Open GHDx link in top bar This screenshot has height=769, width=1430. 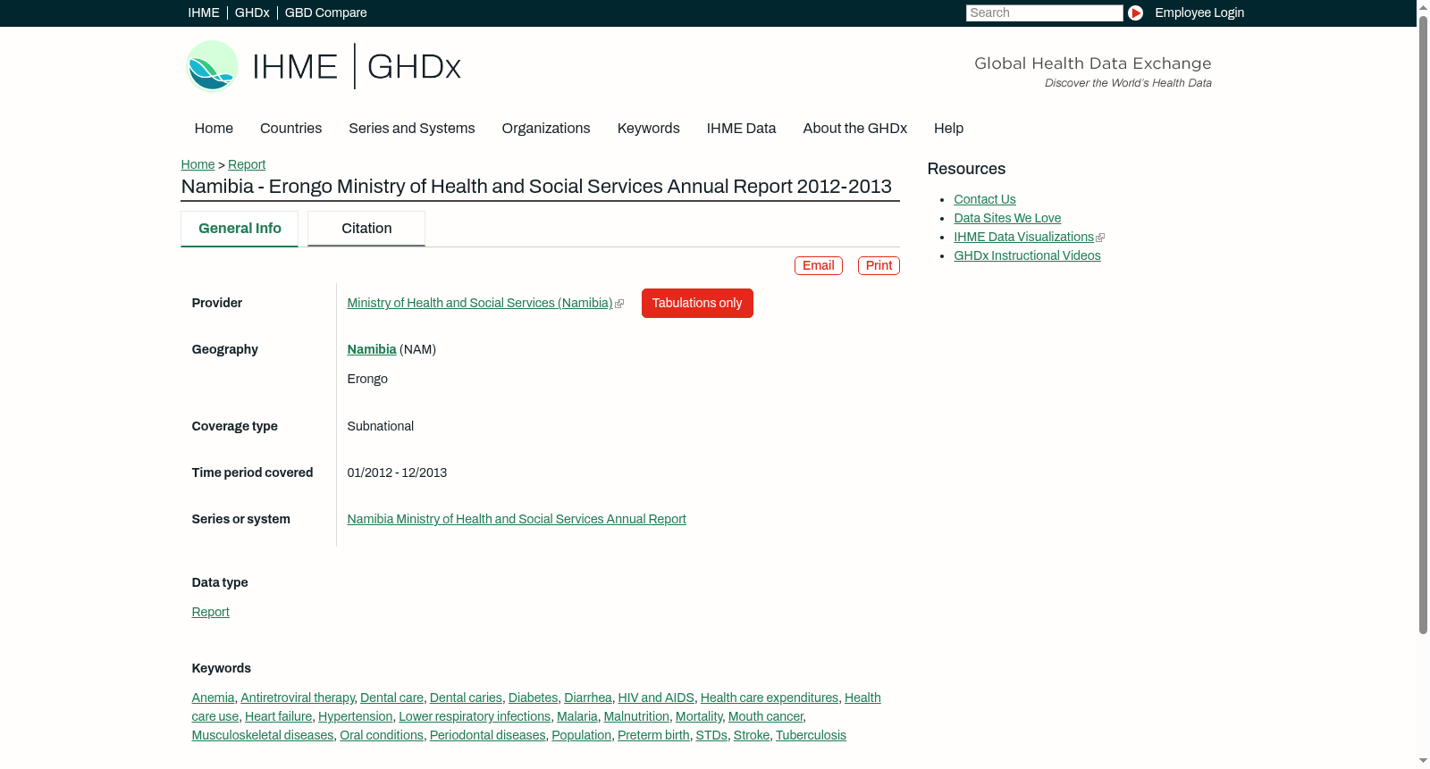pos(252,13)
